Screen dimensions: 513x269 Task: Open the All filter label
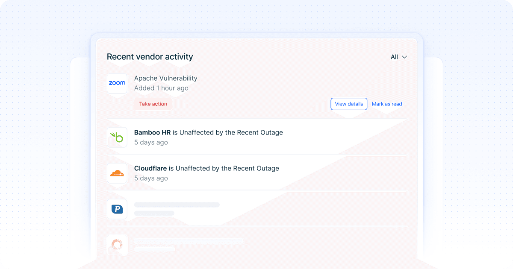click(394, 57)
